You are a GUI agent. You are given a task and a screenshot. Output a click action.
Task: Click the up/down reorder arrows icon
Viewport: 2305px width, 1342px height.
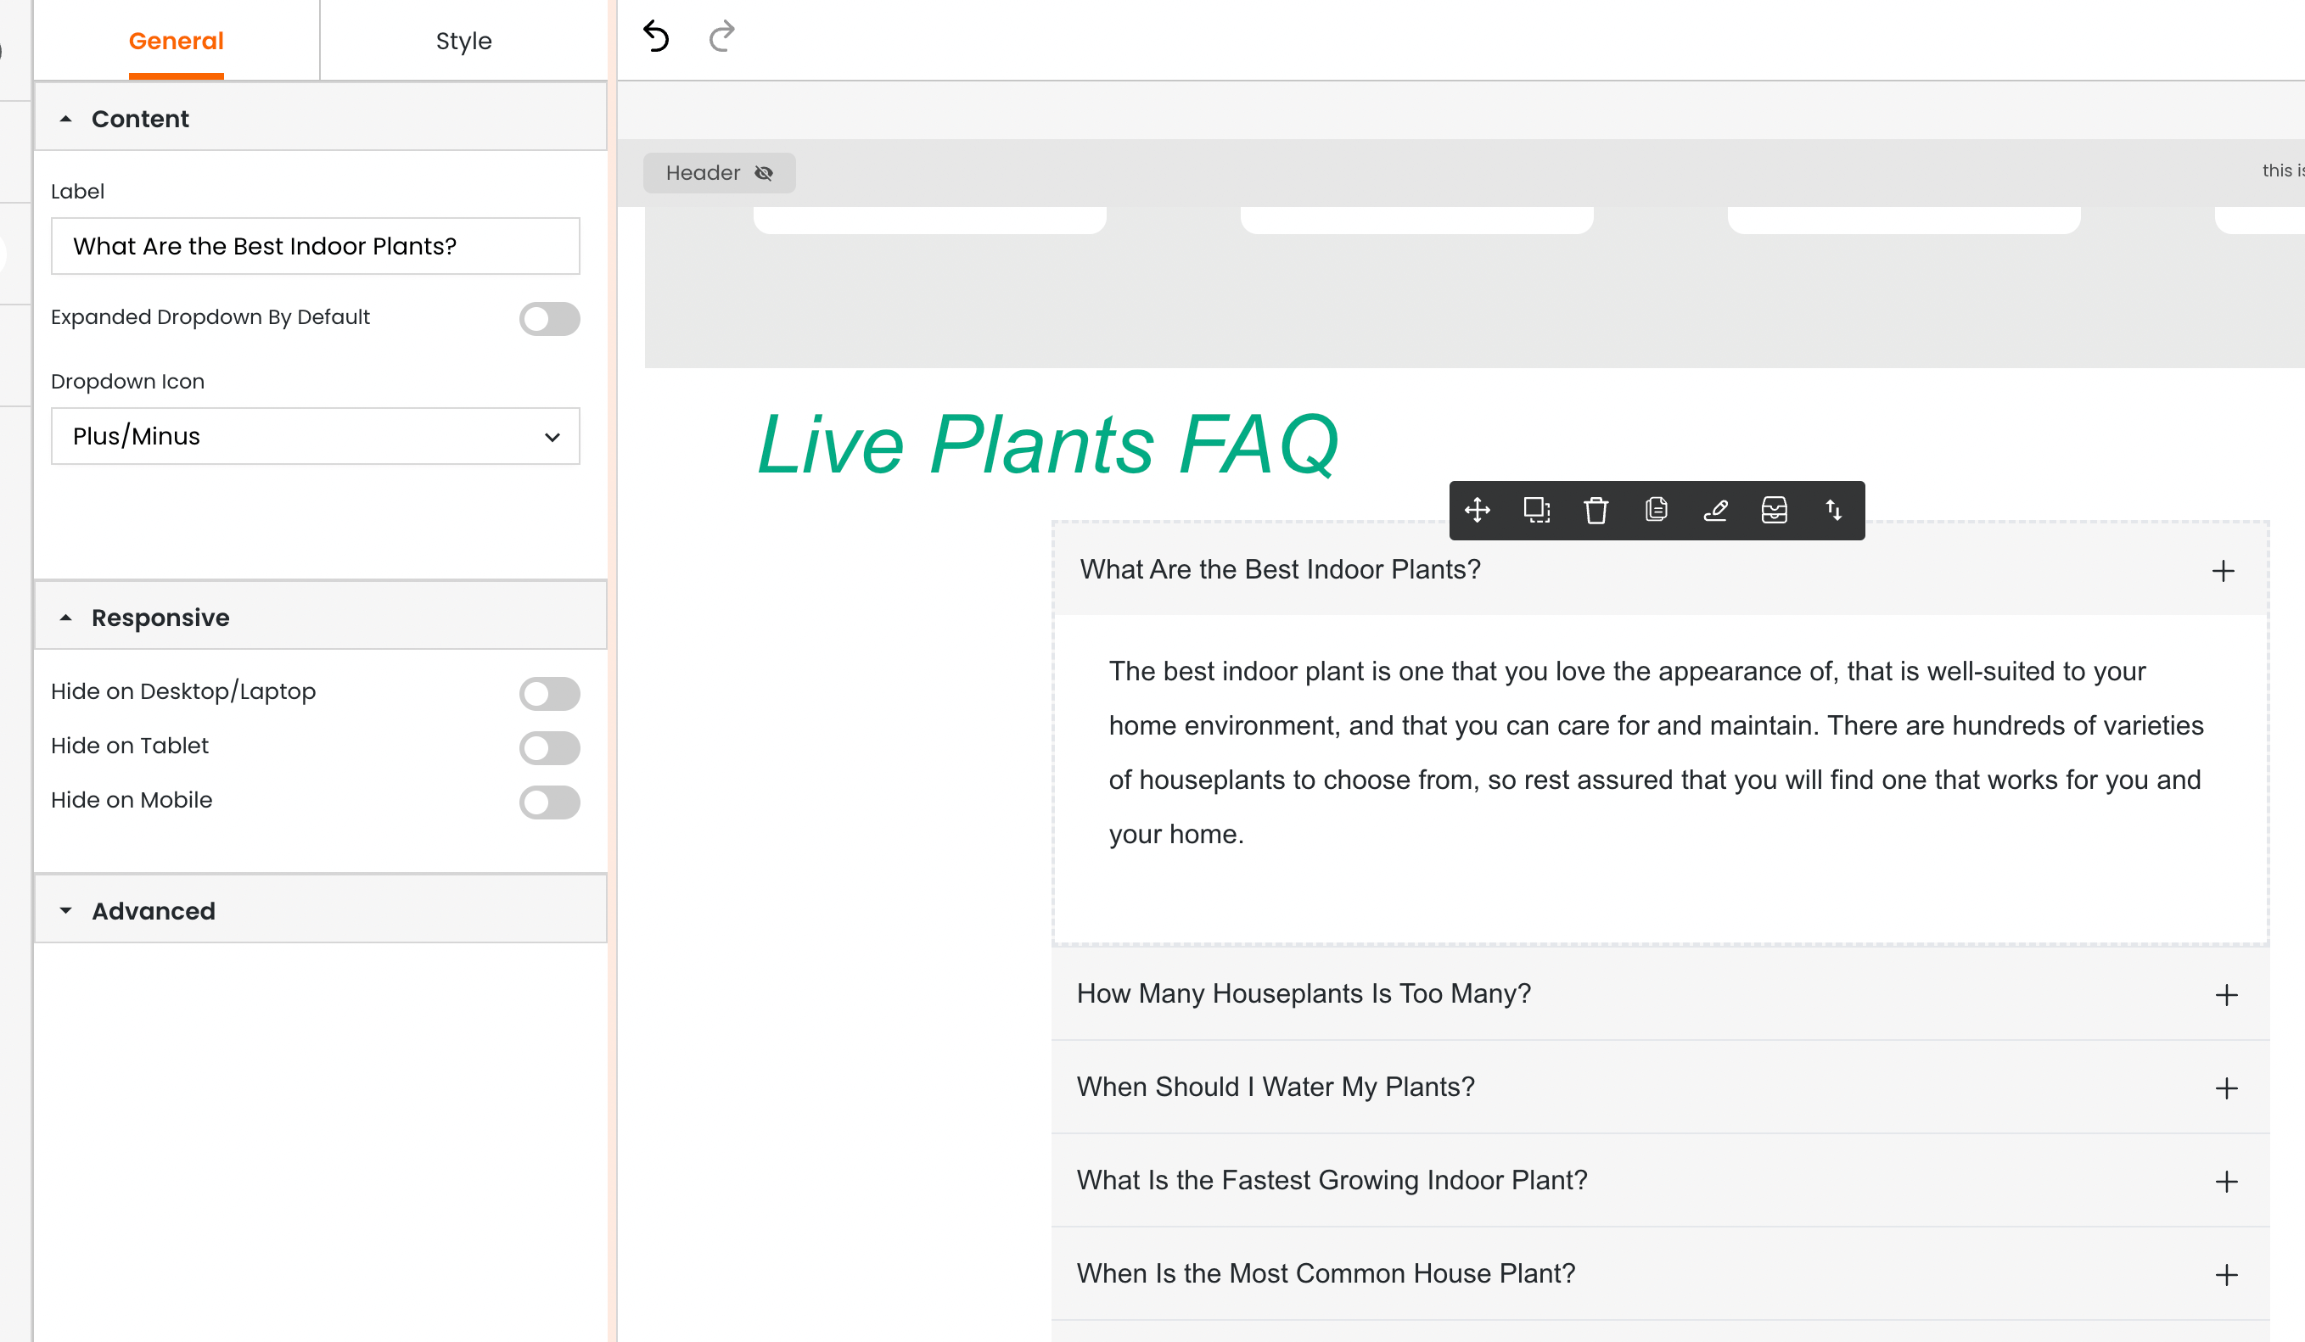coord(1834,510)
